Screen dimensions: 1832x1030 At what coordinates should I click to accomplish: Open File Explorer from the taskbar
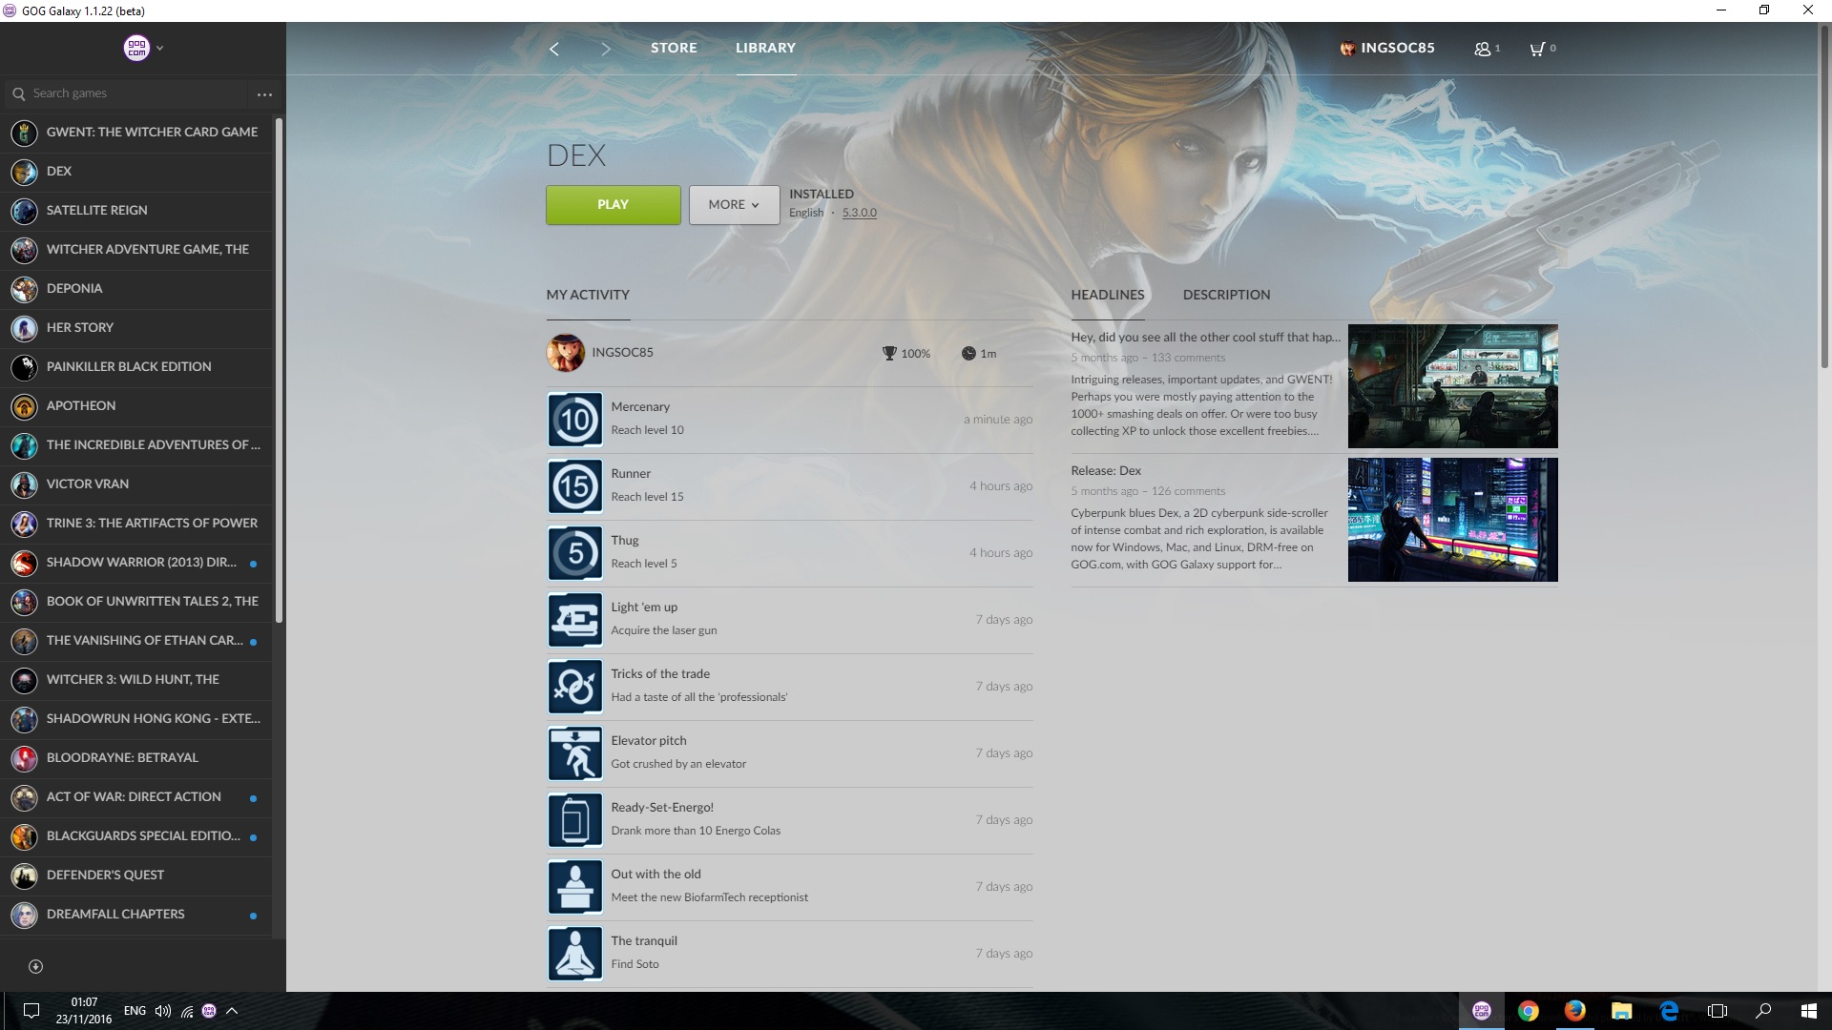pyautogui.click(x=1622, y=1011)
